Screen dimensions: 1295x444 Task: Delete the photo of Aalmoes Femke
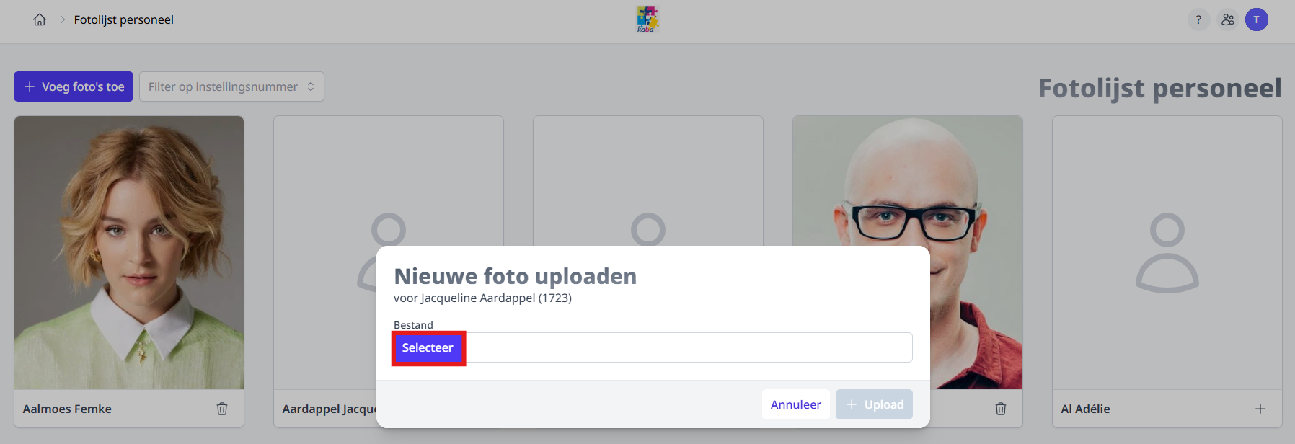(222, 409)
